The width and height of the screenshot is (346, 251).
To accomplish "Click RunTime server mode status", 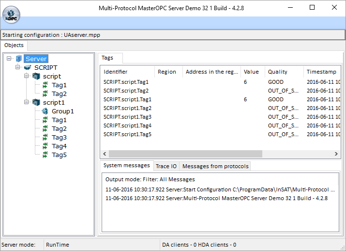I will (x=58, y=245).
